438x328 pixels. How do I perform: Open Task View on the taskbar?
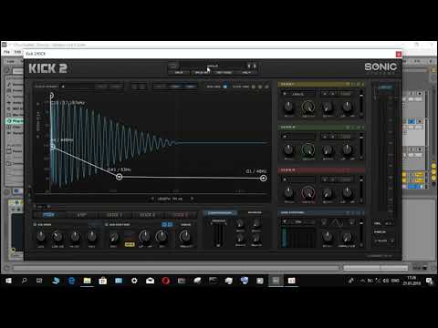(x=39, y=281)
